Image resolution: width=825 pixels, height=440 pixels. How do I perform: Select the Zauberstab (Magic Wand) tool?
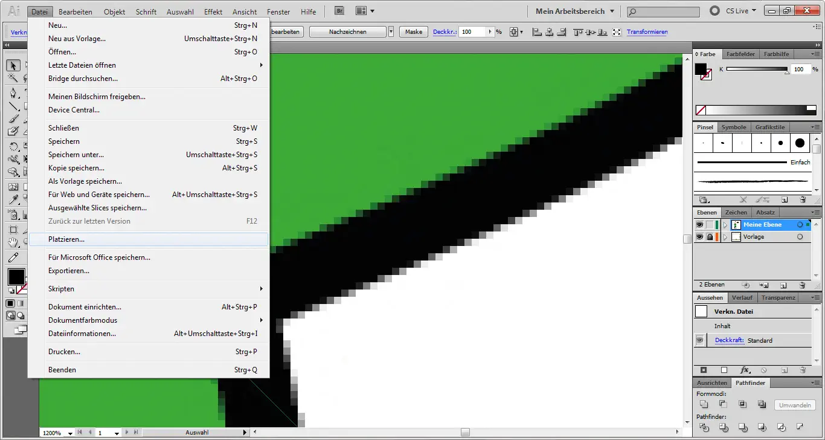(x=12, y=77)
